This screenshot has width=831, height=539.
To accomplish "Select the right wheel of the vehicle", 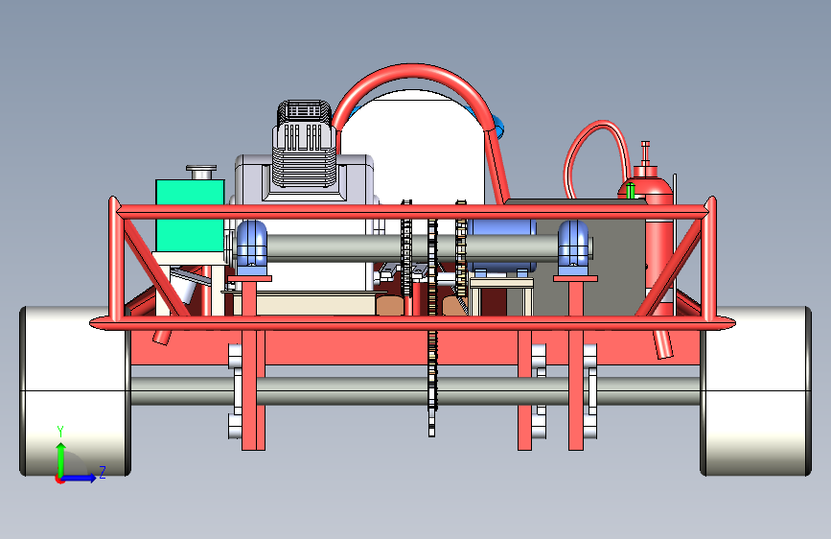I will pyautogui.click(x=755, y=391).
